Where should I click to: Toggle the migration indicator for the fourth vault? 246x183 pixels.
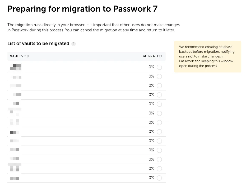click(x=159, y=95)
